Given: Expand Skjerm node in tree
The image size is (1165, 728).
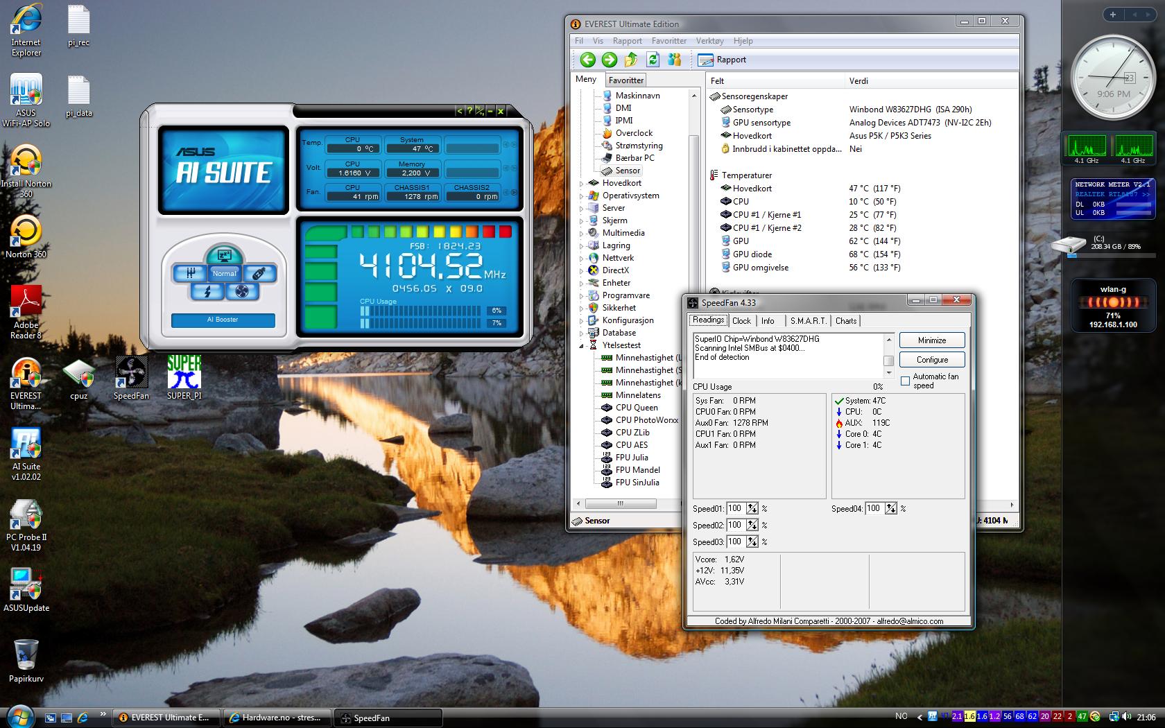Looking at the screenshot, I should 582,220.
